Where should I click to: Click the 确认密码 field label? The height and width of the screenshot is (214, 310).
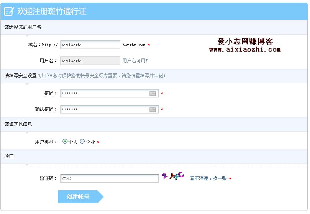(46, 109)
